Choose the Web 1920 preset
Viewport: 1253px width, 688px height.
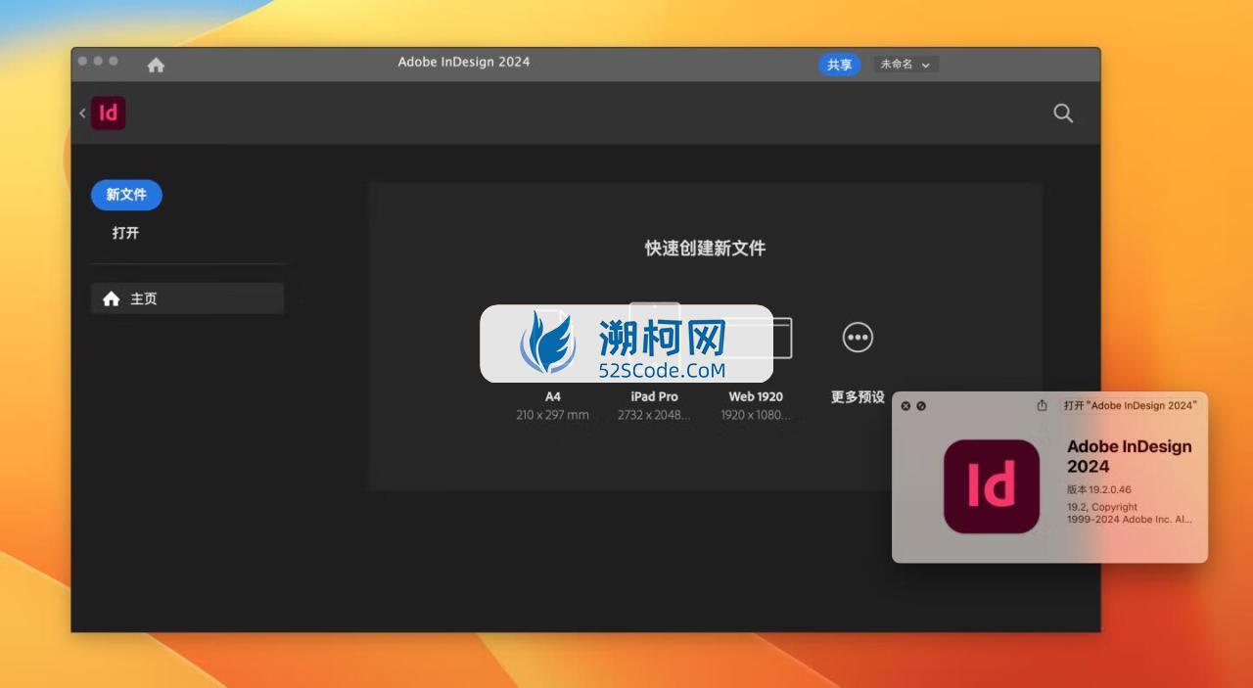click(x=756, y=396)
